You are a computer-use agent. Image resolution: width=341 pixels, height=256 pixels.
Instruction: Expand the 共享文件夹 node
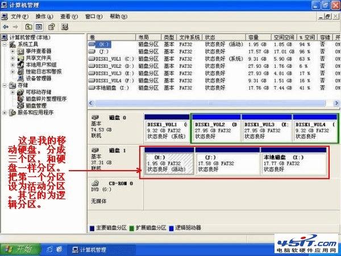(x=13, y=58)
